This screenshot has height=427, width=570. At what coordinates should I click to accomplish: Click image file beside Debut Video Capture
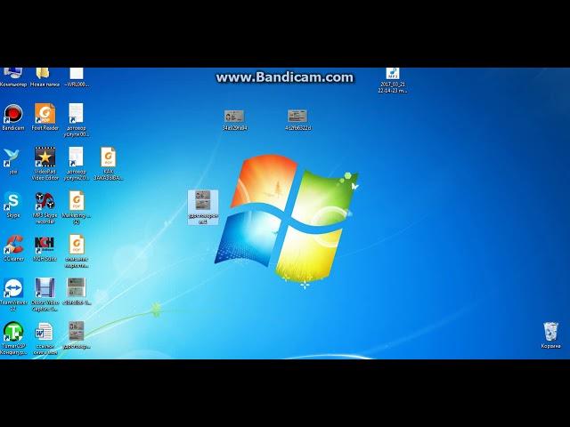click(77, 291)
